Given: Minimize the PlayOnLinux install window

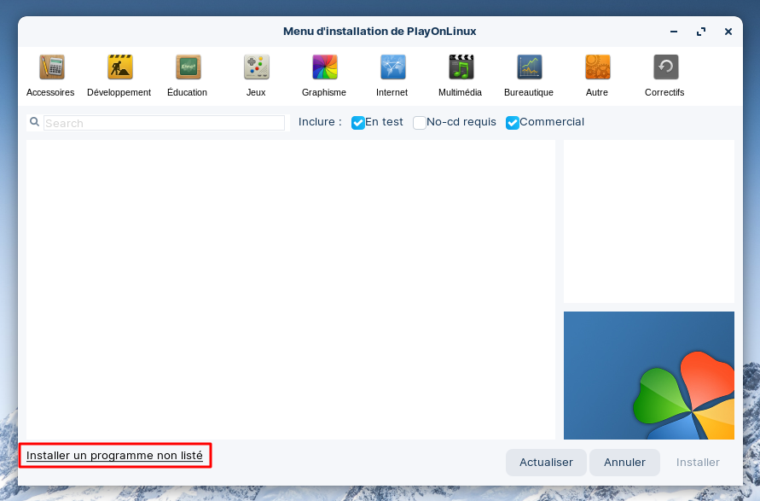Looking at the screenshot, I should (674, 32).
